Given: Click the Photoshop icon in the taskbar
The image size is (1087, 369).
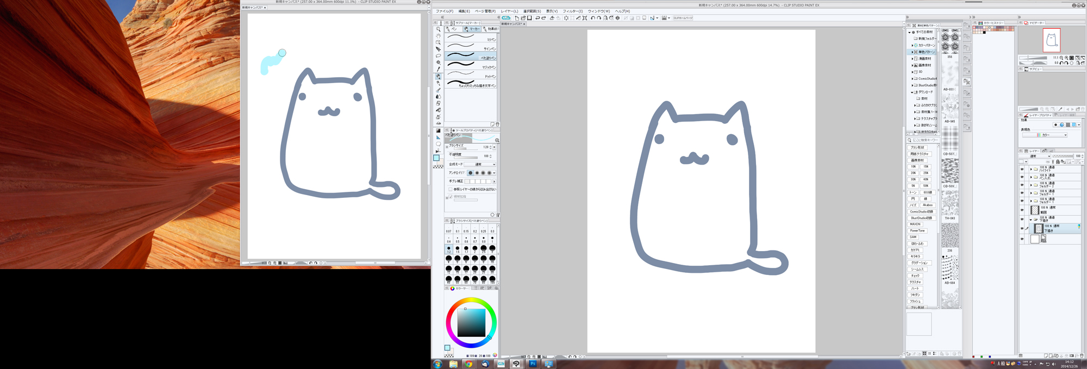Looking at the screenshot, I should point(533,364).
